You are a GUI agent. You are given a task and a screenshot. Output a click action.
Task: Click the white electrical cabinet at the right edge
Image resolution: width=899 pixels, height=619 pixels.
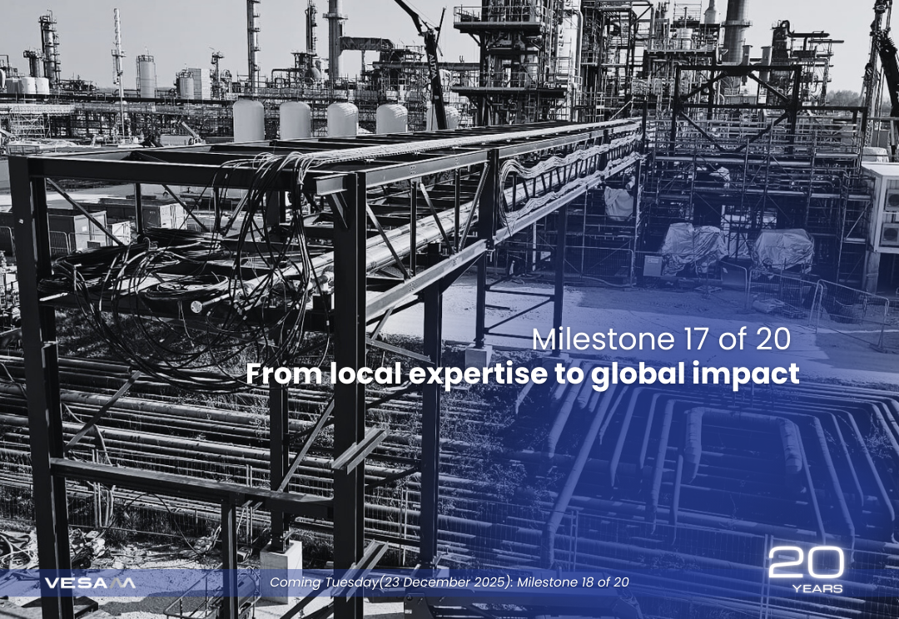click(x=881, y=208)
